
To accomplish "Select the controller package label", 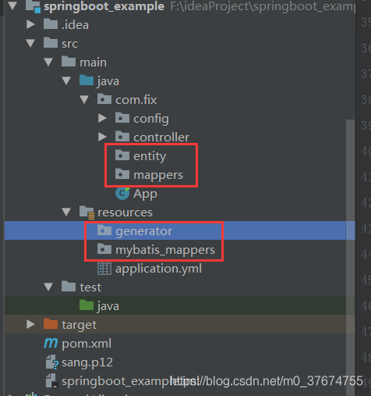I will 161,137.
